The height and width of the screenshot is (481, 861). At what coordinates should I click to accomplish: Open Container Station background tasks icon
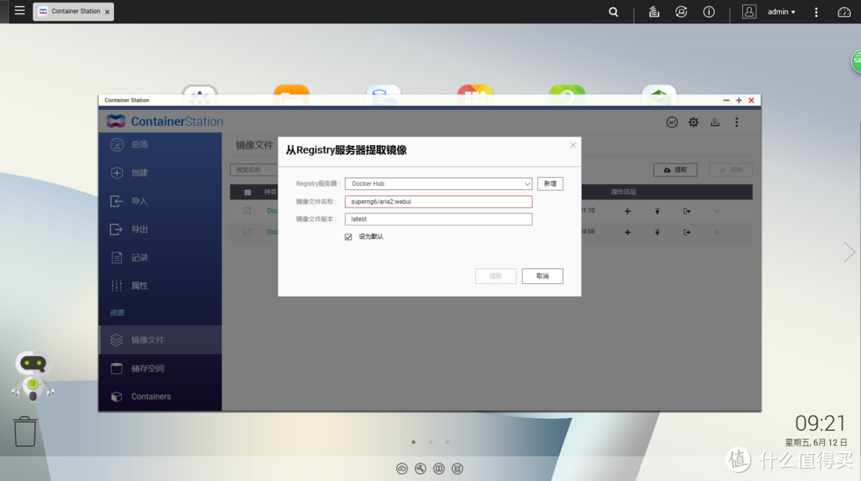[x=715, y=122]
